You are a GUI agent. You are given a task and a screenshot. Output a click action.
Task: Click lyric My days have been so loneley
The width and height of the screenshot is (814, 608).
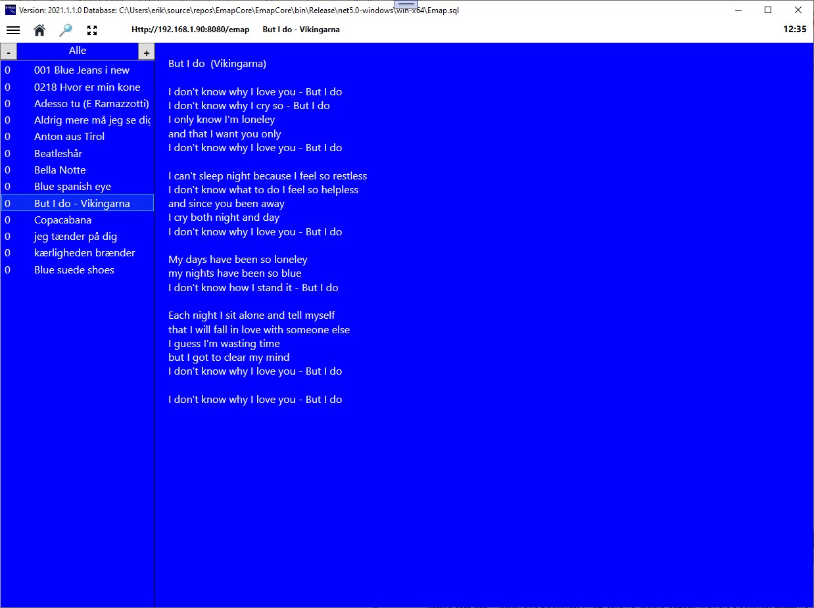[238, 260]
